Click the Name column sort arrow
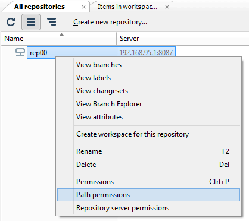 [62, 35]
